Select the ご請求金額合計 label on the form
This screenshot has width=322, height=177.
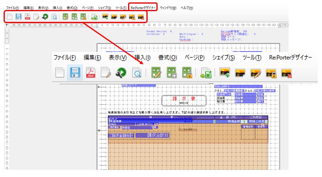pyautogui.click(x=121, y=135)
